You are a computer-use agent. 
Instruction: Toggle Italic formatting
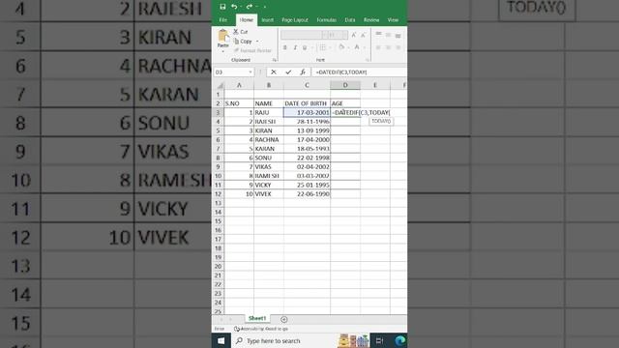(295, 47)
